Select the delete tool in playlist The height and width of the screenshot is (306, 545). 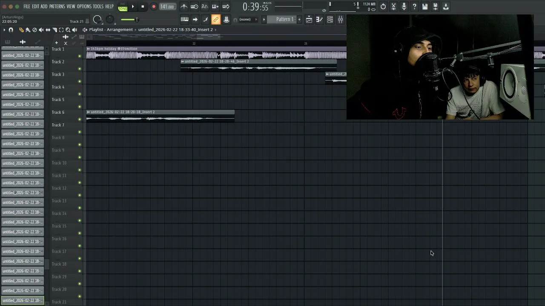coord(34,30)
